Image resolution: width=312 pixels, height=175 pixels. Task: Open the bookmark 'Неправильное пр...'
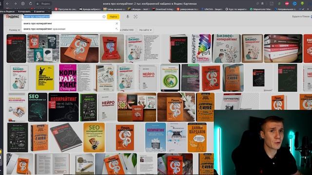[x=285, y=9]
